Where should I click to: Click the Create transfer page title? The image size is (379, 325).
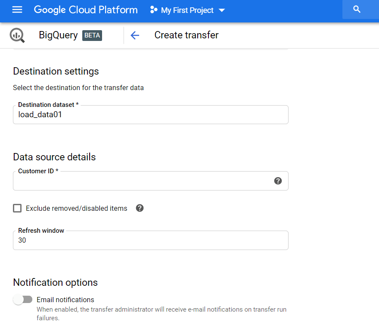click(186, 35)
